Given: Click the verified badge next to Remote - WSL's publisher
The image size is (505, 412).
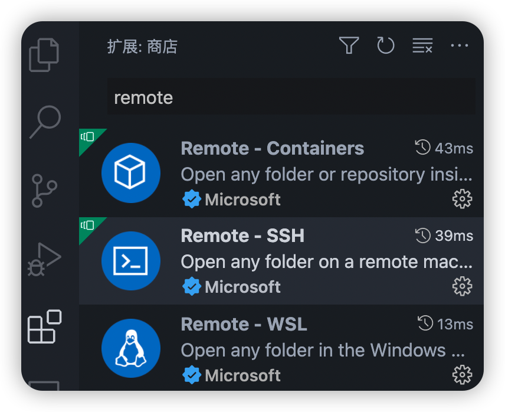Looking at the screenshot, I should [192, 375].
